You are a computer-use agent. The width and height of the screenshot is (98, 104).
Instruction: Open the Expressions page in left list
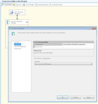(x=18, y=49)
